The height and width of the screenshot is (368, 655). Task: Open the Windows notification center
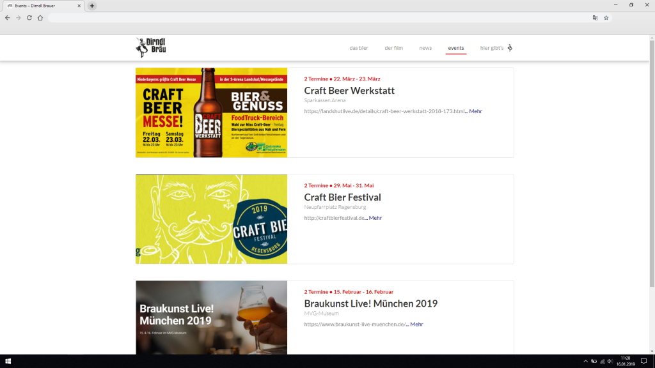point(643,362)
